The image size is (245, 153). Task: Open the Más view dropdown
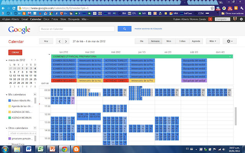pos(213,41)
